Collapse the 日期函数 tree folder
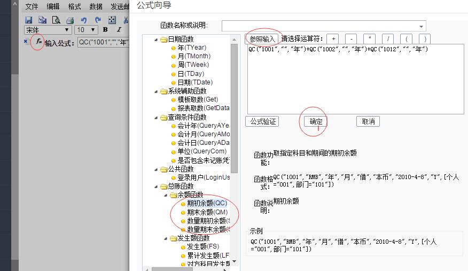Image resolution: width=468 pixels, height=271 pixels. click(156, 39)
